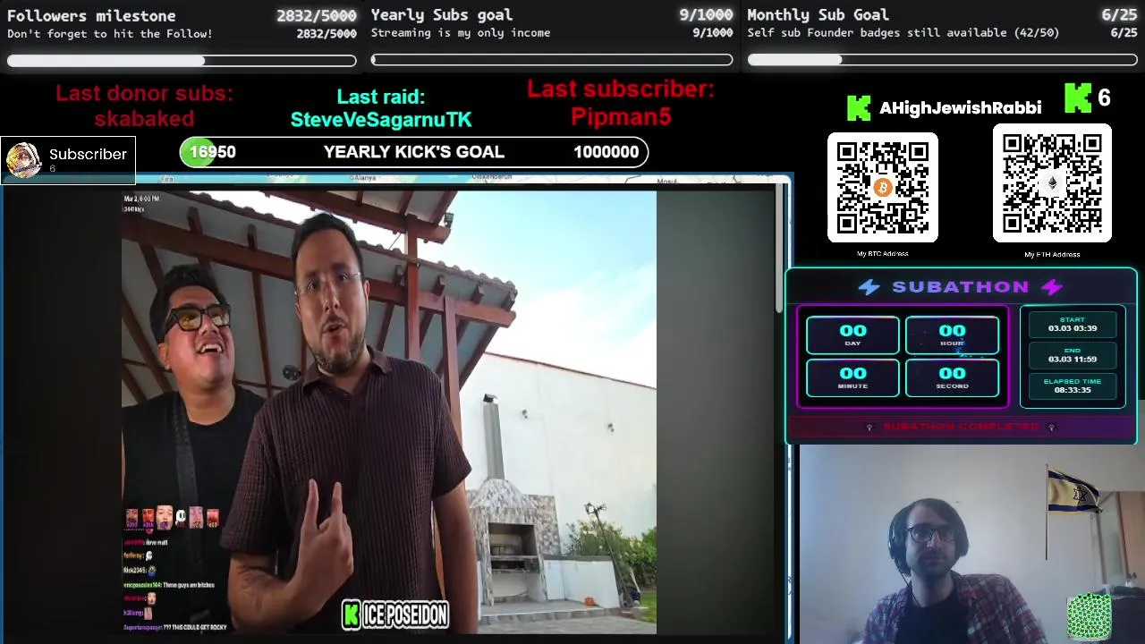The height and width of the screenshot is (644, 1145).
Task: Click the ELAPSED TIME 08:33:35 value
Action: [x=1073, y=390]
